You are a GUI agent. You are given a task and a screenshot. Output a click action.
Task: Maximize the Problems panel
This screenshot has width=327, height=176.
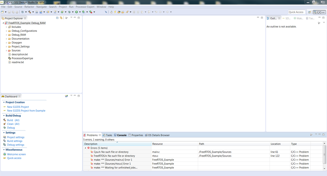point(323,134)
